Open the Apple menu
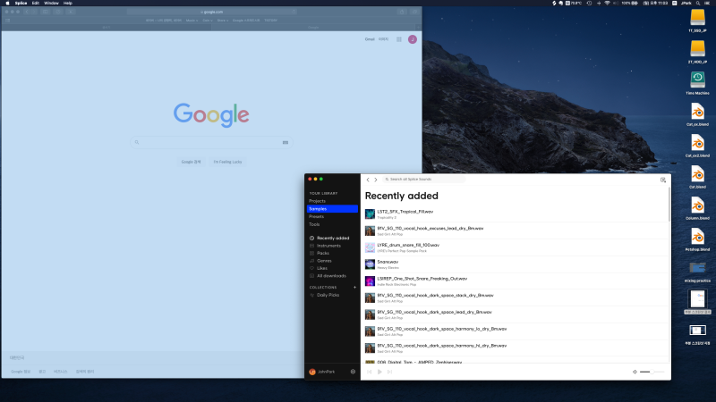The width and height of the screenshot is (716, 402). tap(7, 3)
